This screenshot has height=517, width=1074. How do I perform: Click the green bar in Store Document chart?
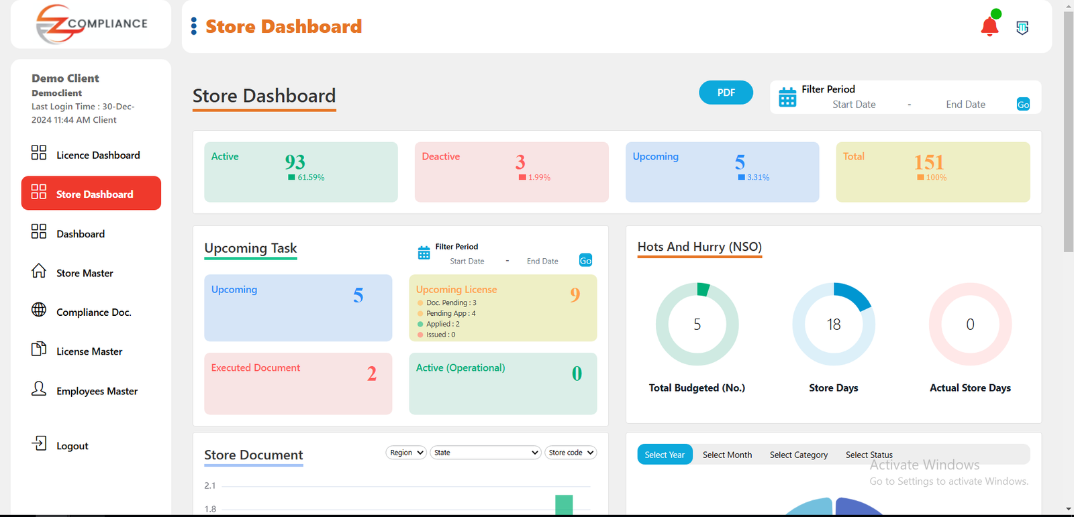click(x=564, y=504)
